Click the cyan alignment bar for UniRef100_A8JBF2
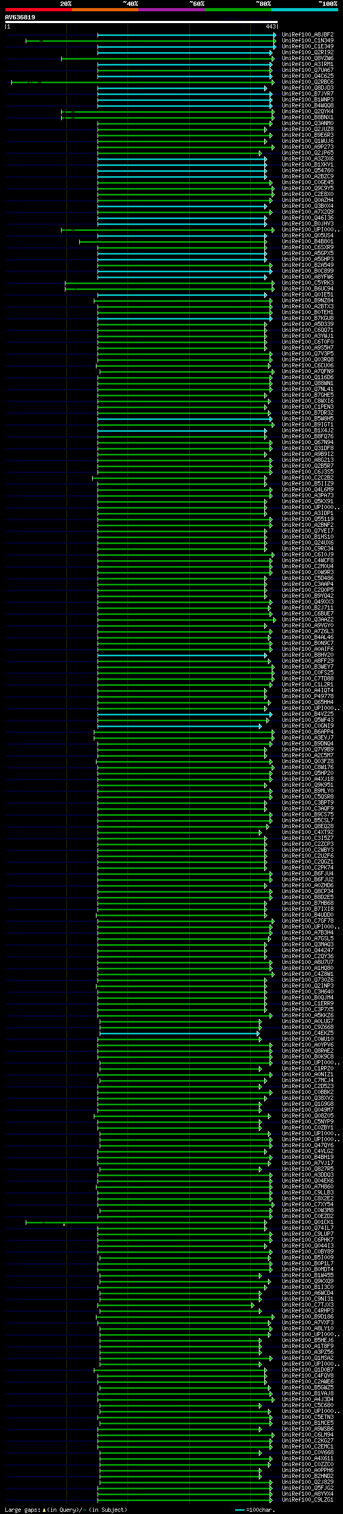Viewport: 343px width, 1514px height. tap(187, 35)
